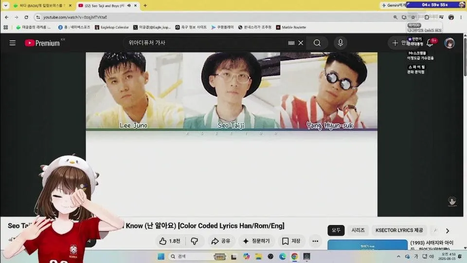Open the media control icon in toolbar

tap(441, 18)
